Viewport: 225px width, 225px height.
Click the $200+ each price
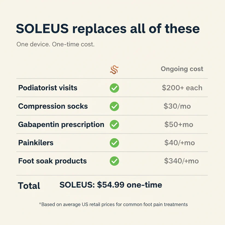[x=182, y=88]
